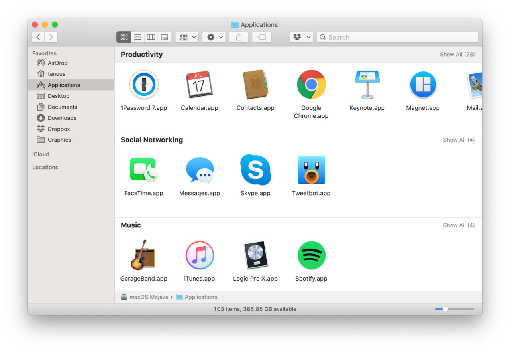The width and height of the screenshot is (510, 352).
Task: Go back with the left arrow button
Action: 38,37
